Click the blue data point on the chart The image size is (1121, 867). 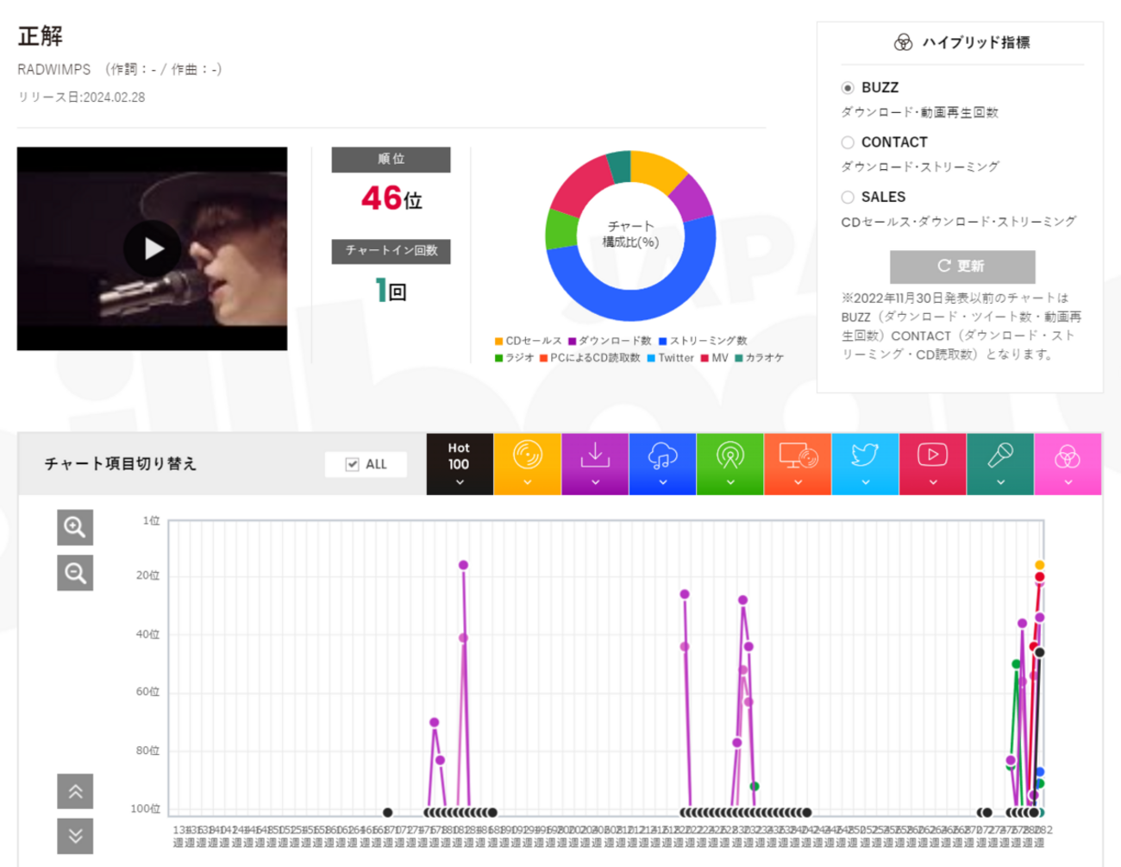click(1040, 772)
